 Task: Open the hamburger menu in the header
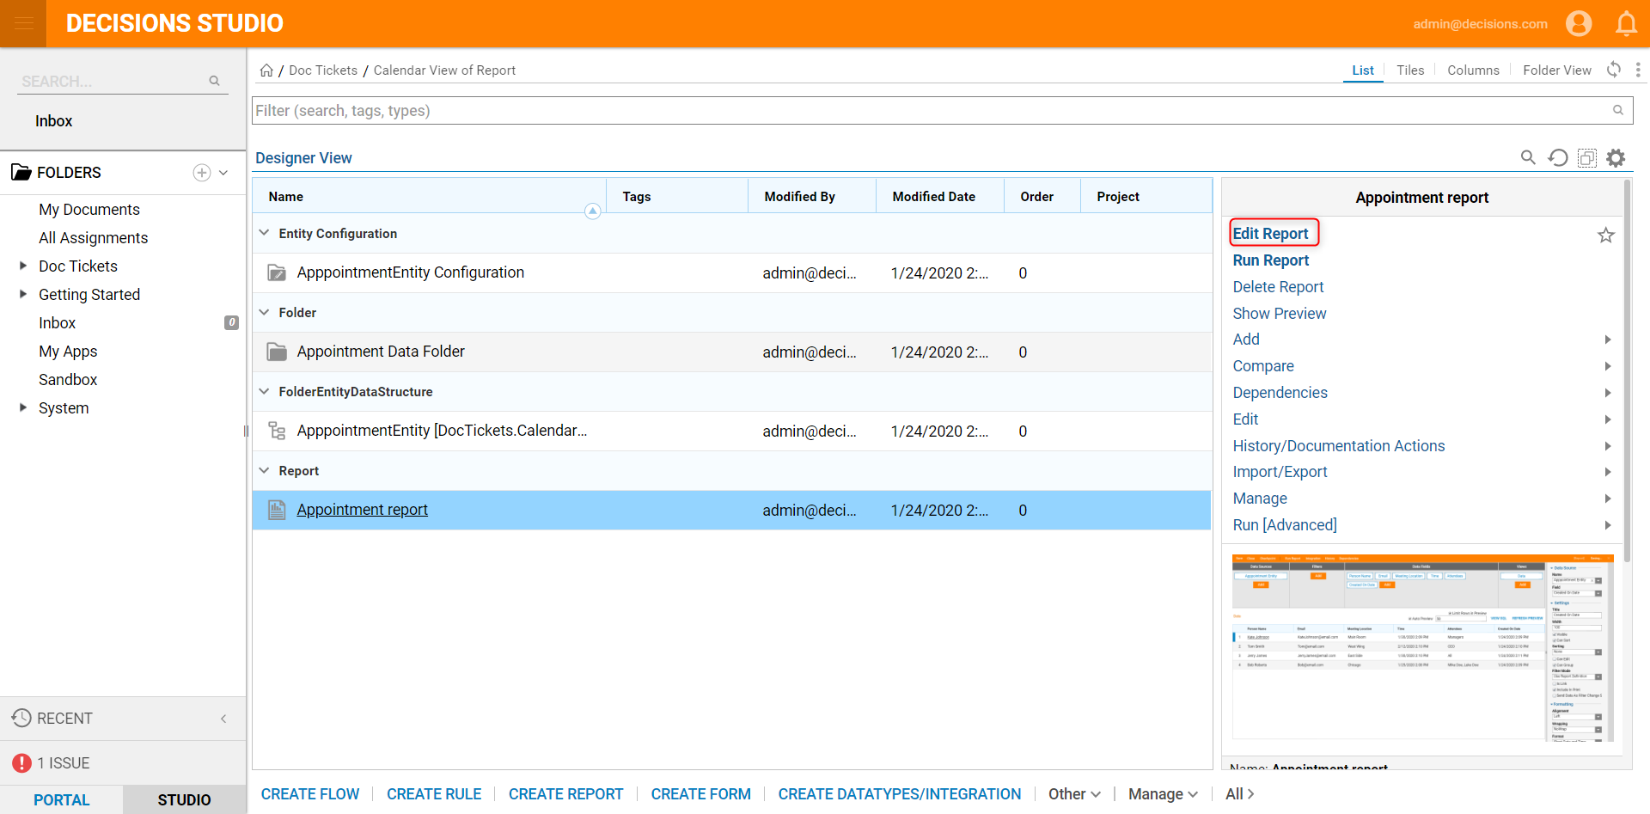coord(23,23)
